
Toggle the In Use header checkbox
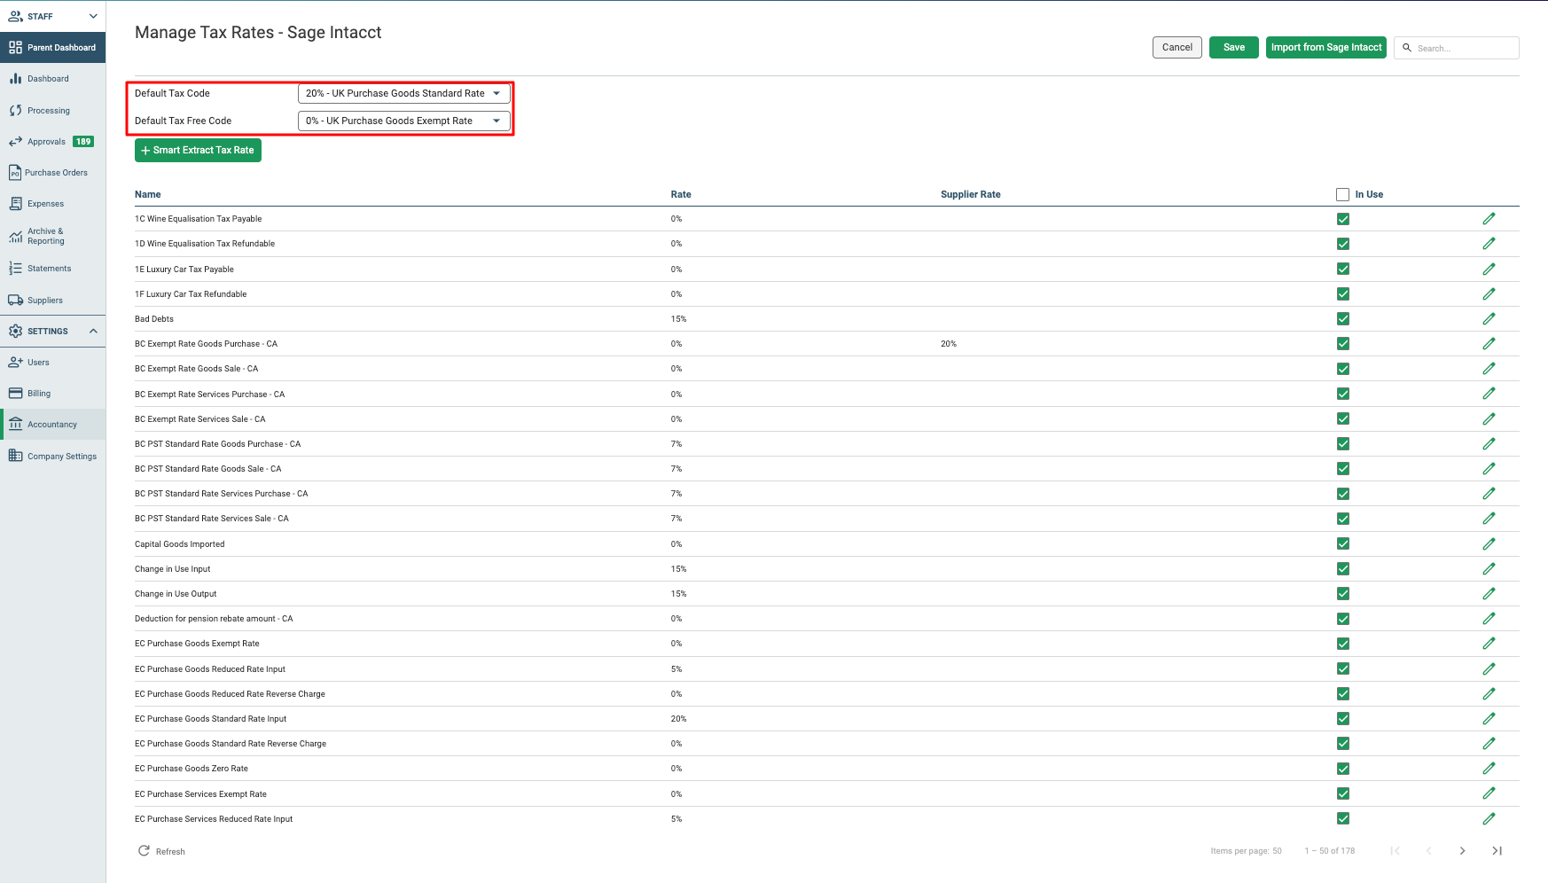tap(1342, 194)
